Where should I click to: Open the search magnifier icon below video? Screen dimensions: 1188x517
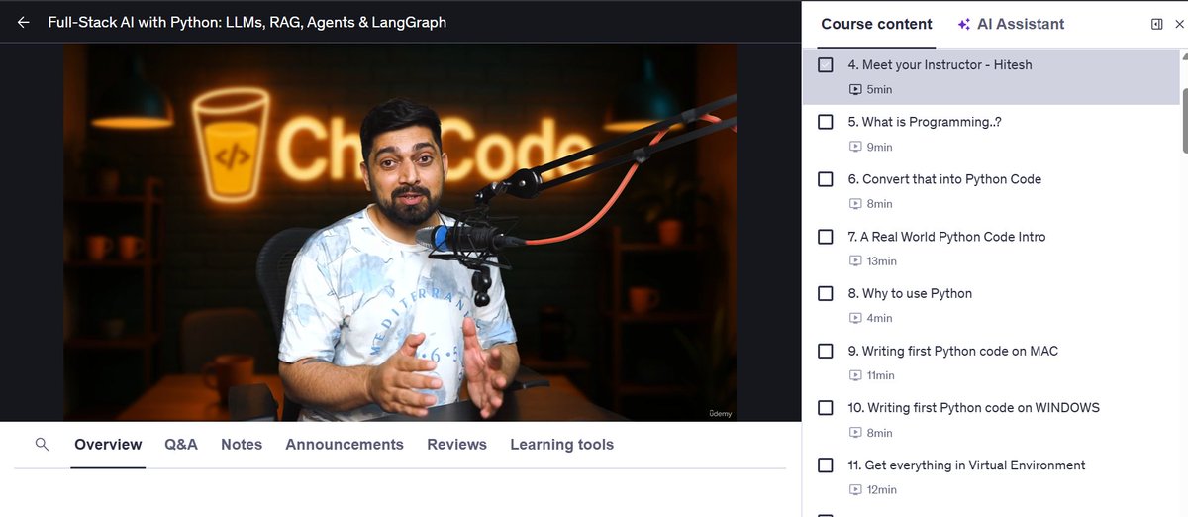[42, 444]
